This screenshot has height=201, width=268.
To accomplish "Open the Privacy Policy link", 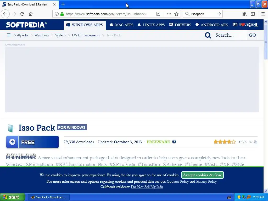I will [x=206, y=182].
